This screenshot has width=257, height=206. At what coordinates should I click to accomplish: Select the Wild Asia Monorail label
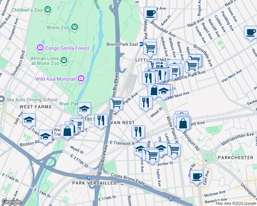[x=55, y=79]
